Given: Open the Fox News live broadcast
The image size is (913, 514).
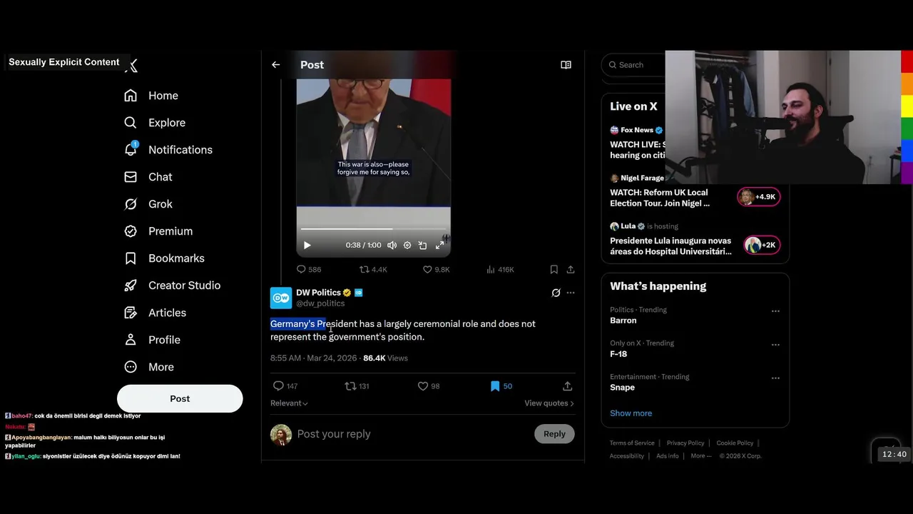Looking at the screenshot, I should (x=638, y=143).
